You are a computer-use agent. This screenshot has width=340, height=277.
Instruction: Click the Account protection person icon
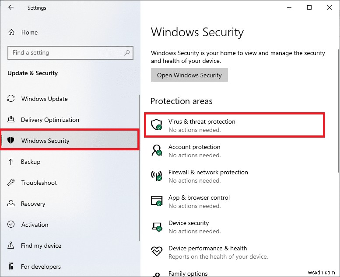(x=157, y=151)
